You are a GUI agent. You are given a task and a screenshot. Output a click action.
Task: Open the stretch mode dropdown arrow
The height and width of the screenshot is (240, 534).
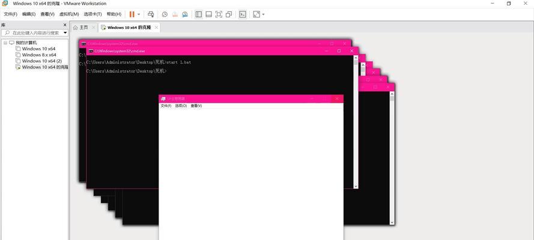[x=264, y=14]
